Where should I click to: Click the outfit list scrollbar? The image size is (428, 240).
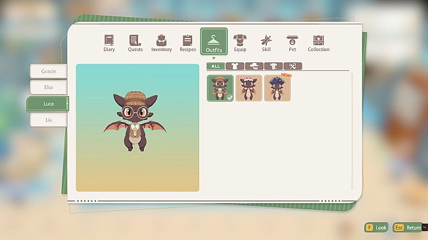[352, 131]
